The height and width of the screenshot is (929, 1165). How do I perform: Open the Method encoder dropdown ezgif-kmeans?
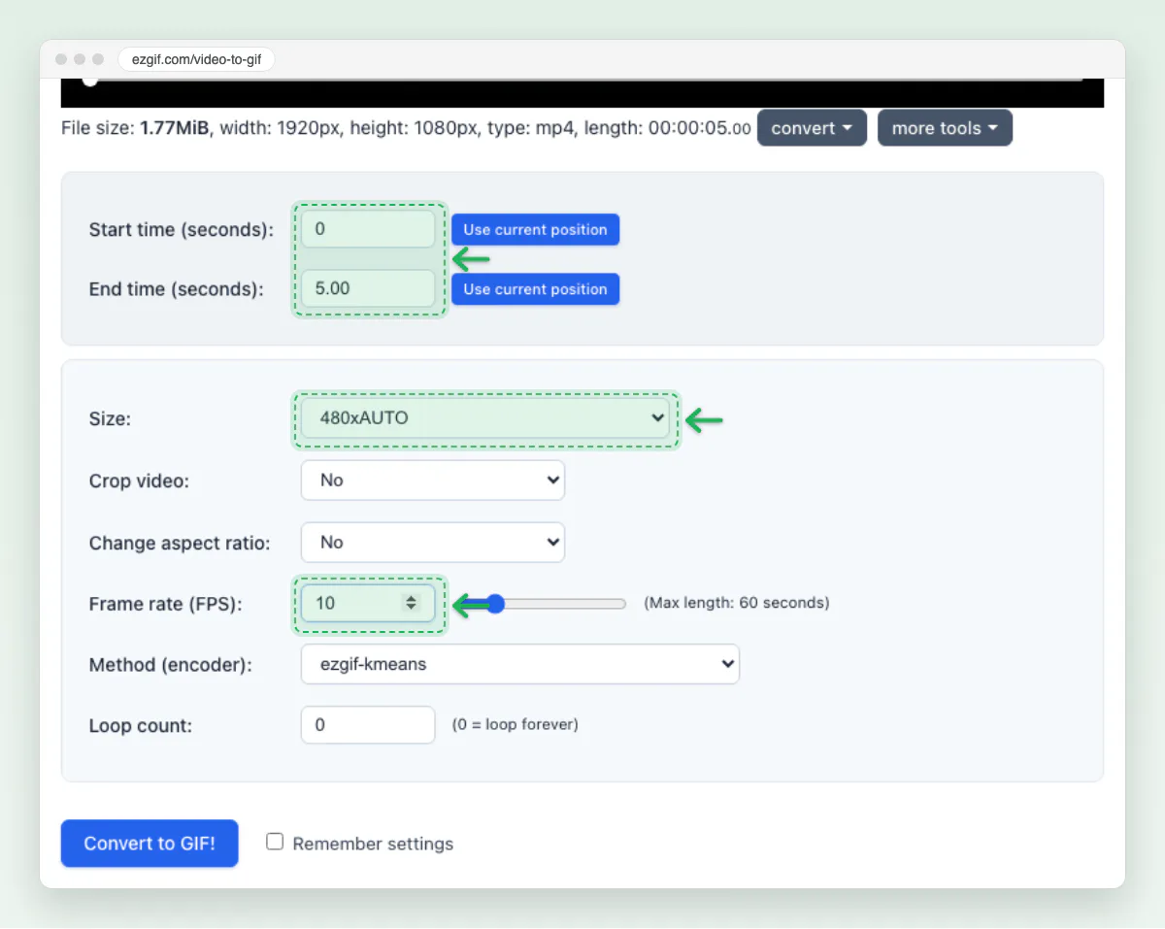coord(520,665)
